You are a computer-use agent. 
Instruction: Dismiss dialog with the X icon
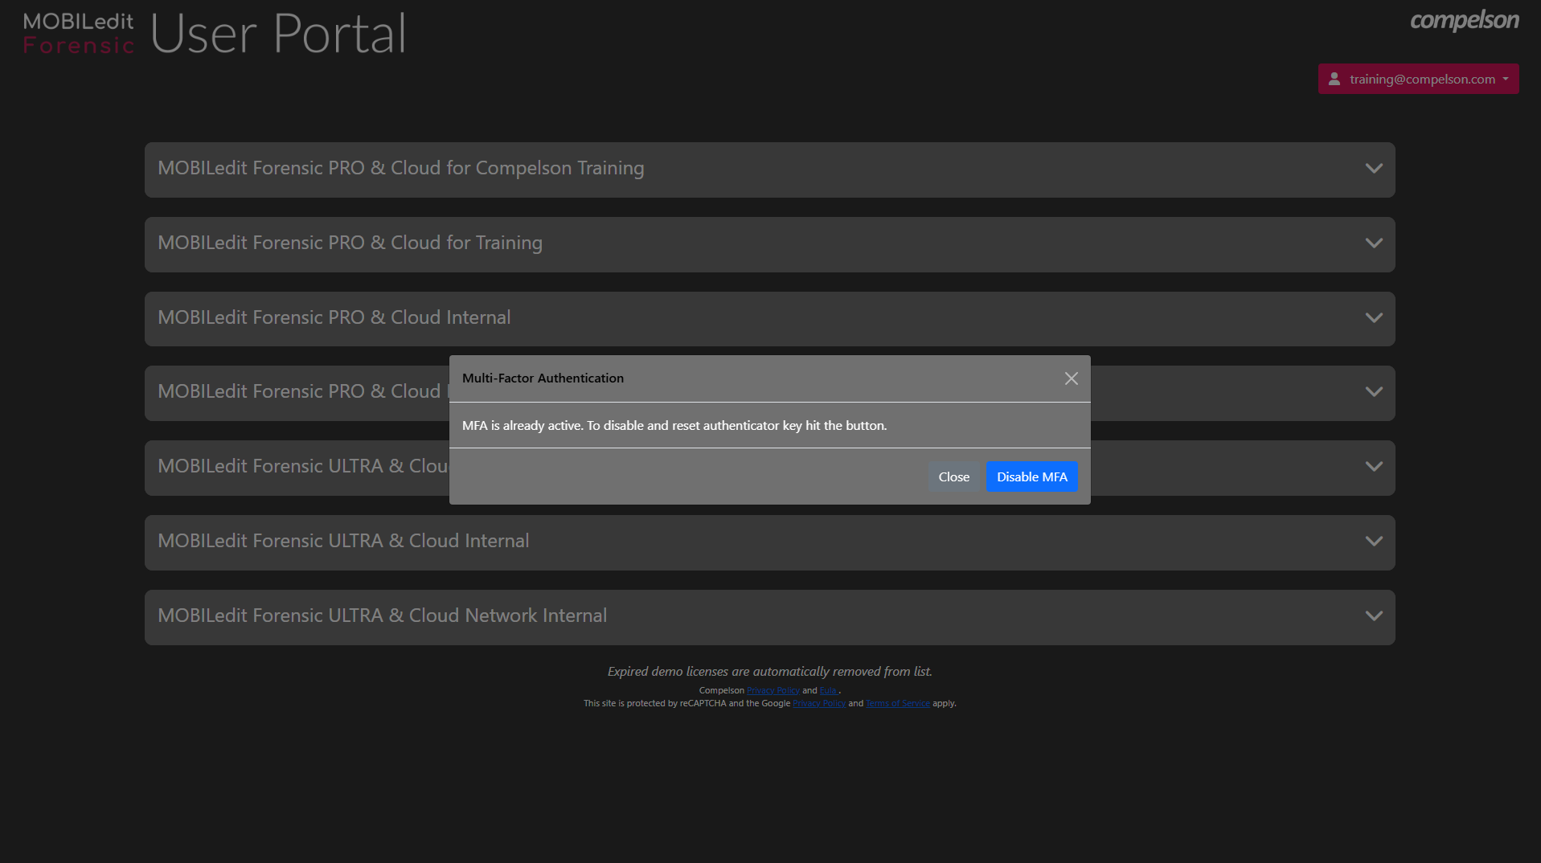[1071, 378]
